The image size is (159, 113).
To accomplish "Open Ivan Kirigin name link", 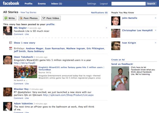I will pos(129,43).
